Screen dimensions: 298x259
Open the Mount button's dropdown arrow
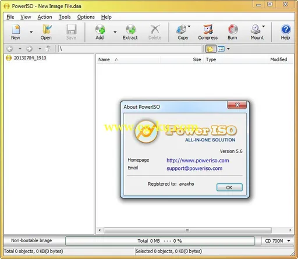point(264,26)
